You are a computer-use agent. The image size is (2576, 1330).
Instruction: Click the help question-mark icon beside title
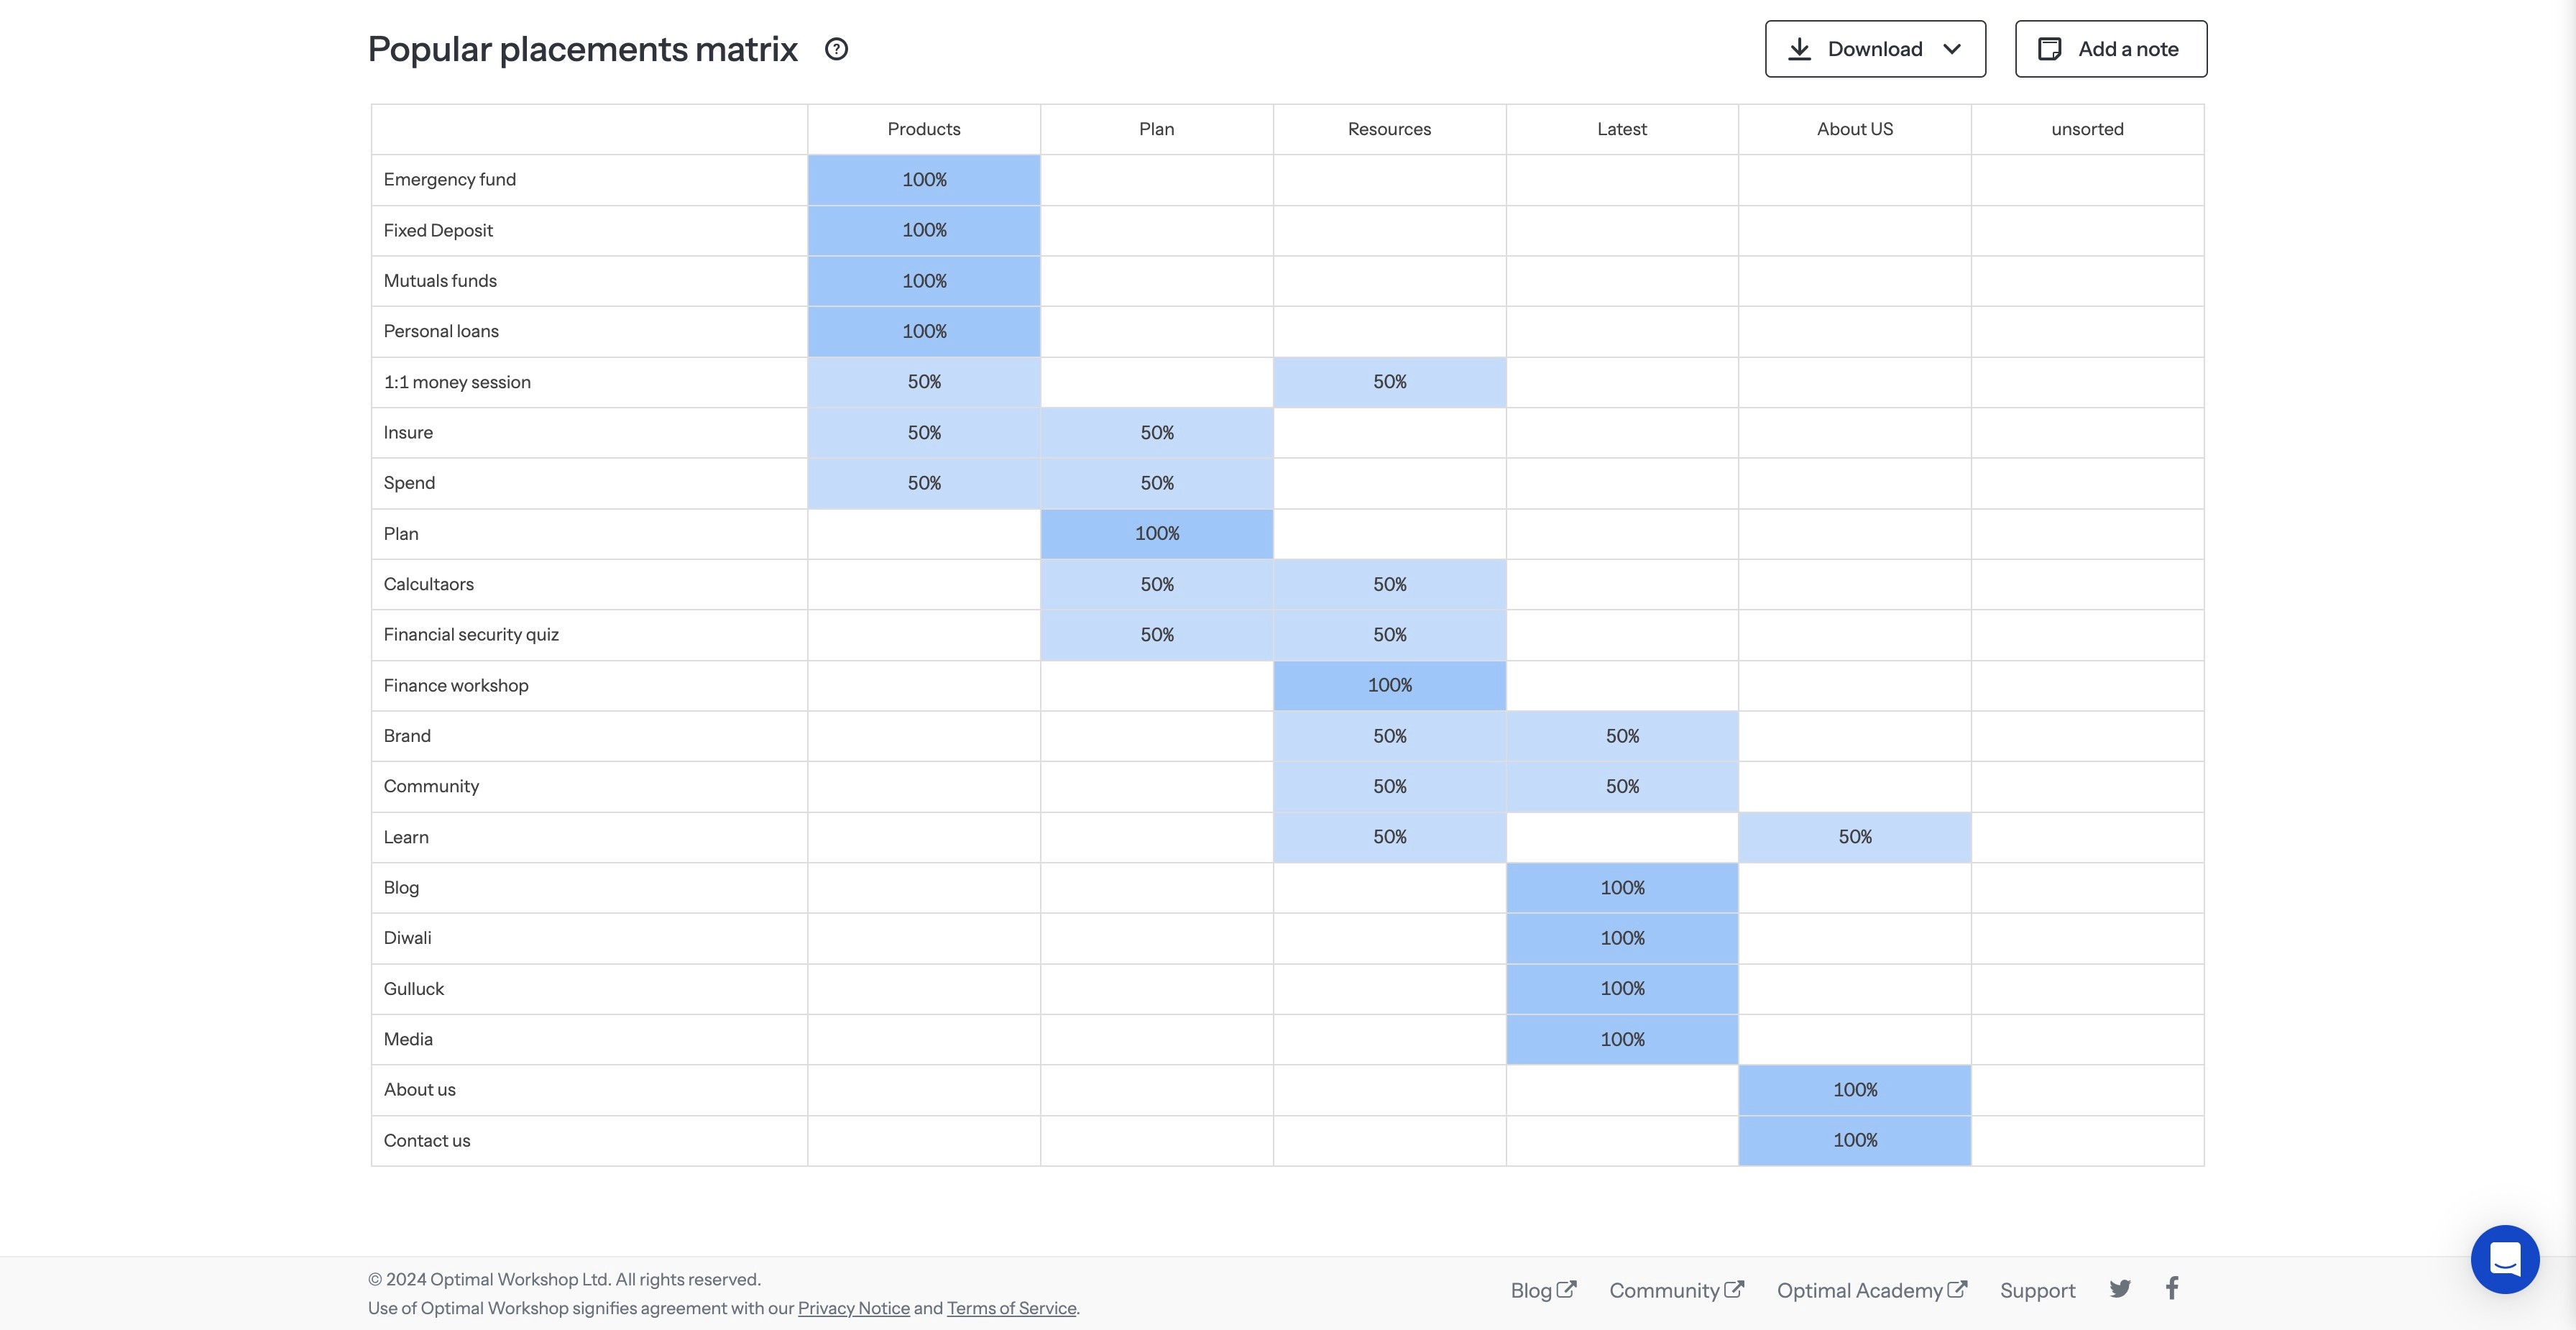(x=836, y=49)
